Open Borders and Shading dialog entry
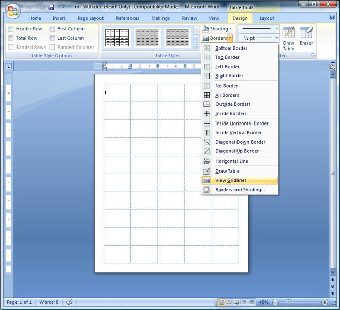Screen dimensions: 340x310 [x=240, y=190]
